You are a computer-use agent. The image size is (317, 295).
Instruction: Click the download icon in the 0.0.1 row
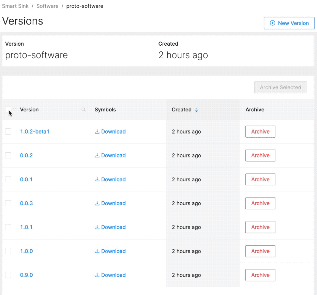97,180
